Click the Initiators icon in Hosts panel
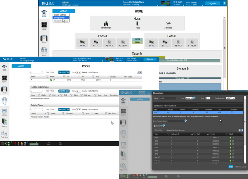248x179 pixels. click(x=168, y=24)
